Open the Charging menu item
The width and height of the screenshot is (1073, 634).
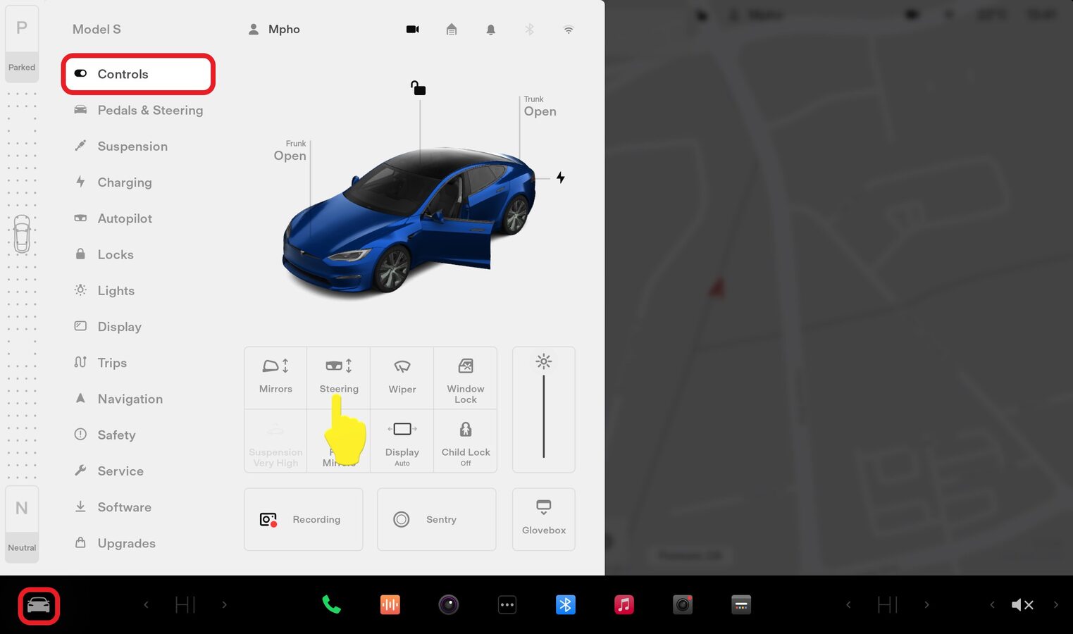[x=125, y=182]
